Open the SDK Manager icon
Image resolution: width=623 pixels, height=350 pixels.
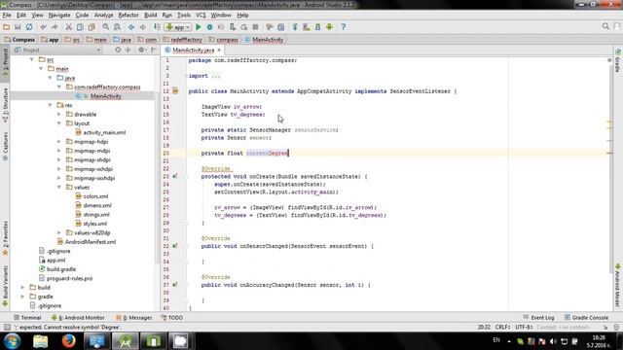[318, 27]
